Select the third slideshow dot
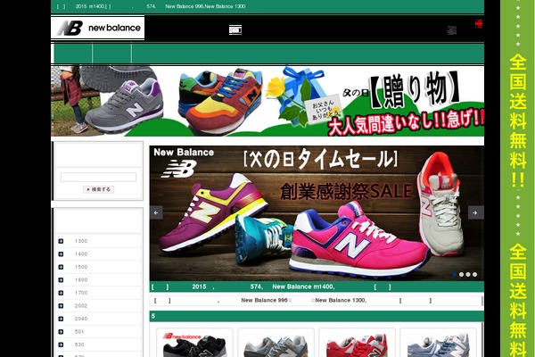Viewport: 535px width, 357px height. [x=468, y=274]
